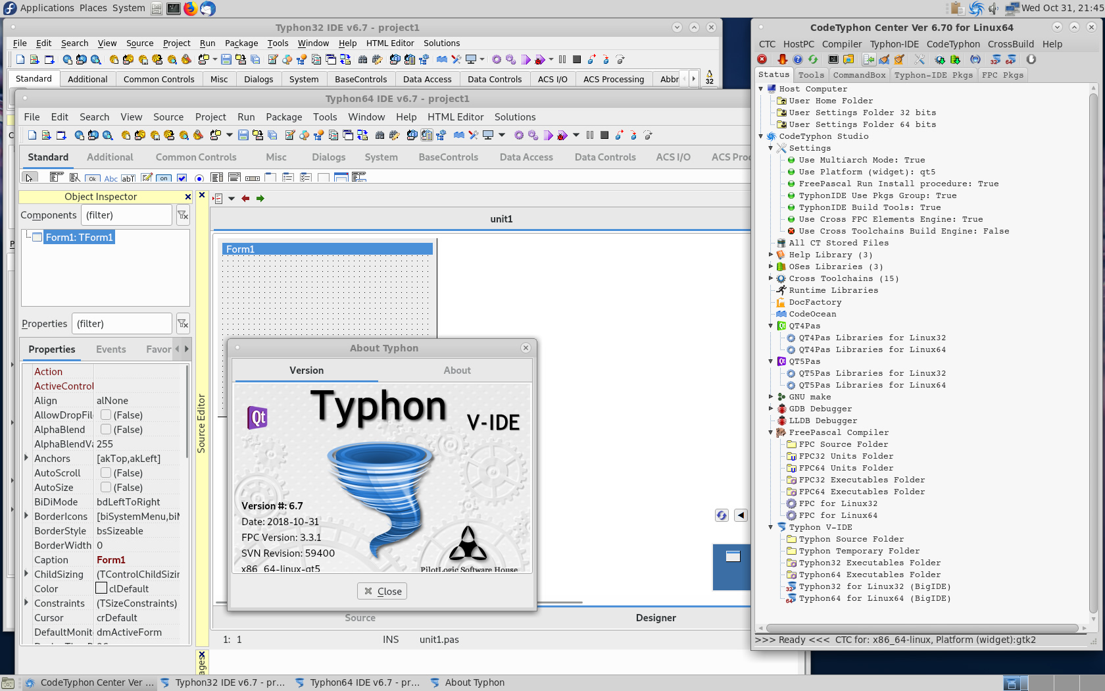Close the About Typhon dialog with Close button

382,592
